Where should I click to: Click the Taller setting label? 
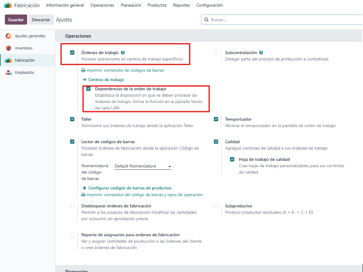86,119
